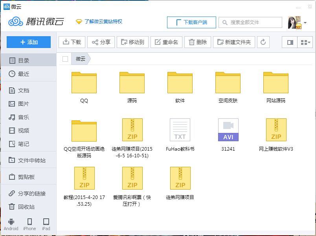Click the 下载 download toolbar button
The image size is (316, 236).
point(72,42)
